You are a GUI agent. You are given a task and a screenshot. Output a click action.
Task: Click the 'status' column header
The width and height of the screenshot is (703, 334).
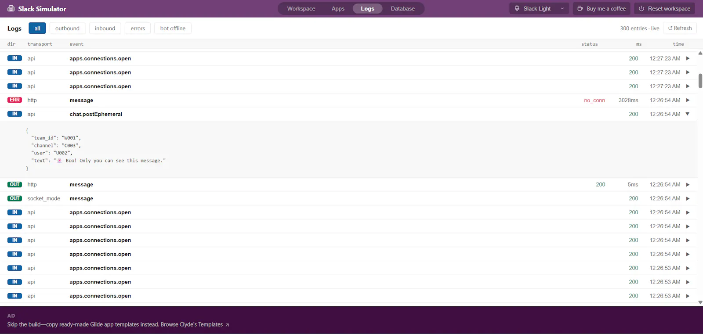coord(589,44)
